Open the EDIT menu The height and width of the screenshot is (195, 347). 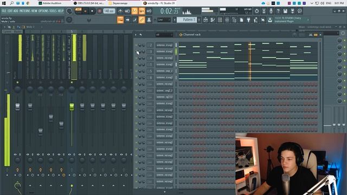click(x=10, y=11)
